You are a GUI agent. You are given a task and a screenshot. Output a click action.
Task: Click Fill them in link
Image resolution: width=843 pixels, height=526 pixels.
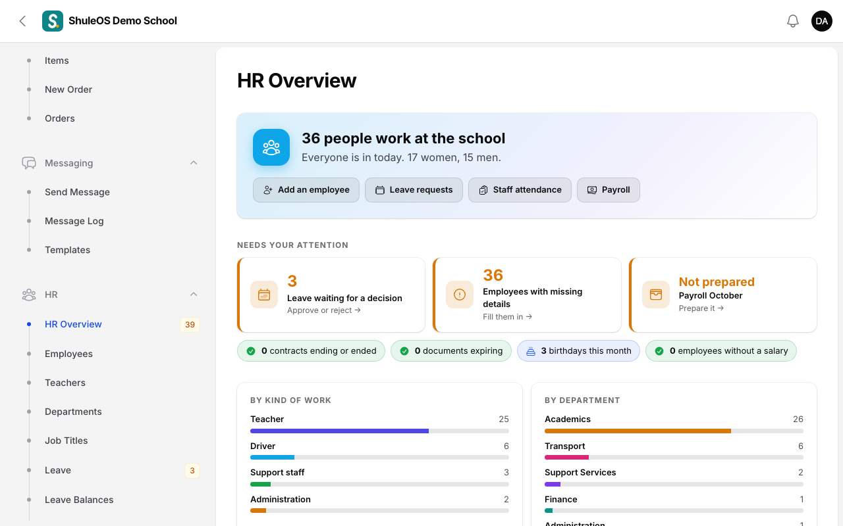(508, 317)
